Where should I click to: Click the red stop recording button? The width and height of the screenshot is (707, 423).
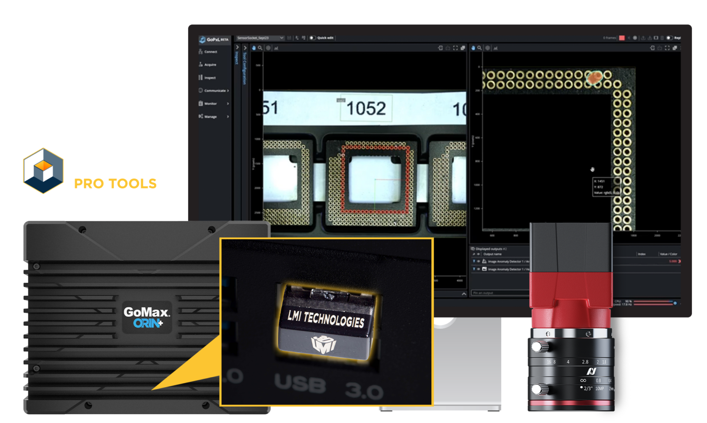coord(622,38)
